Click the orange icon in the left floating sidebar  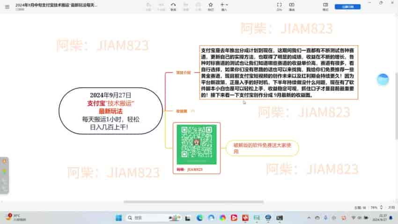point(4,161)
